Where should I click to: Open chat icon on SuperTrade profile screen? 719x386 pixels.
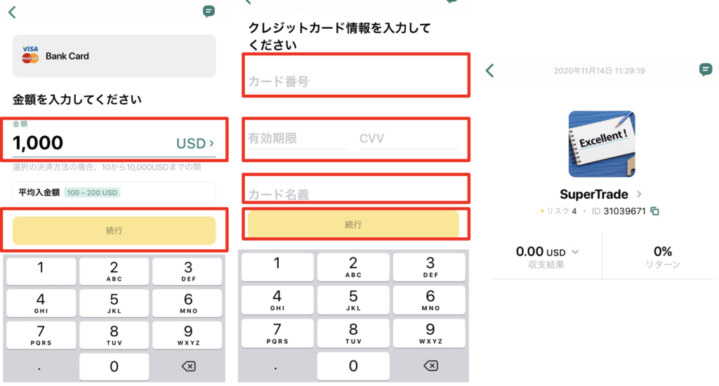[x=705, y=69]
